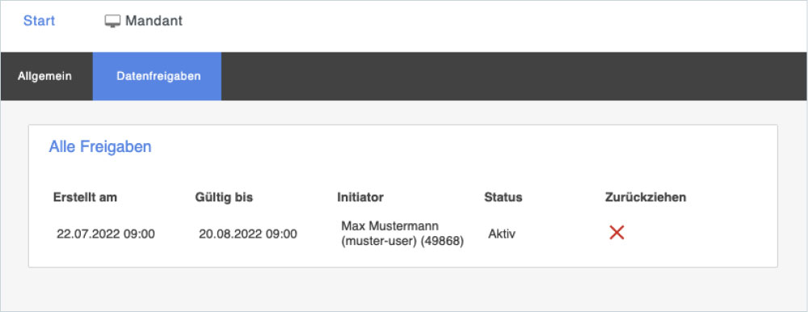The image size is (808, 312).
Task: Click the empty dark tab bar area
Action: (x=514, y=76)
